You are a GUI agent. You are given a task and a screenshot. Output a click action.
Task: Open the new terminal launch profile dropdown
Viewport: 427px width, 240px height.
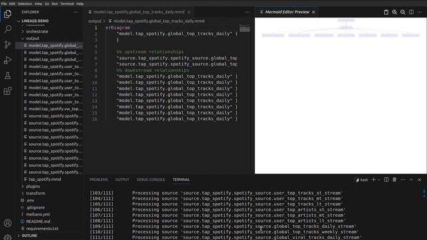coord(378,179)
